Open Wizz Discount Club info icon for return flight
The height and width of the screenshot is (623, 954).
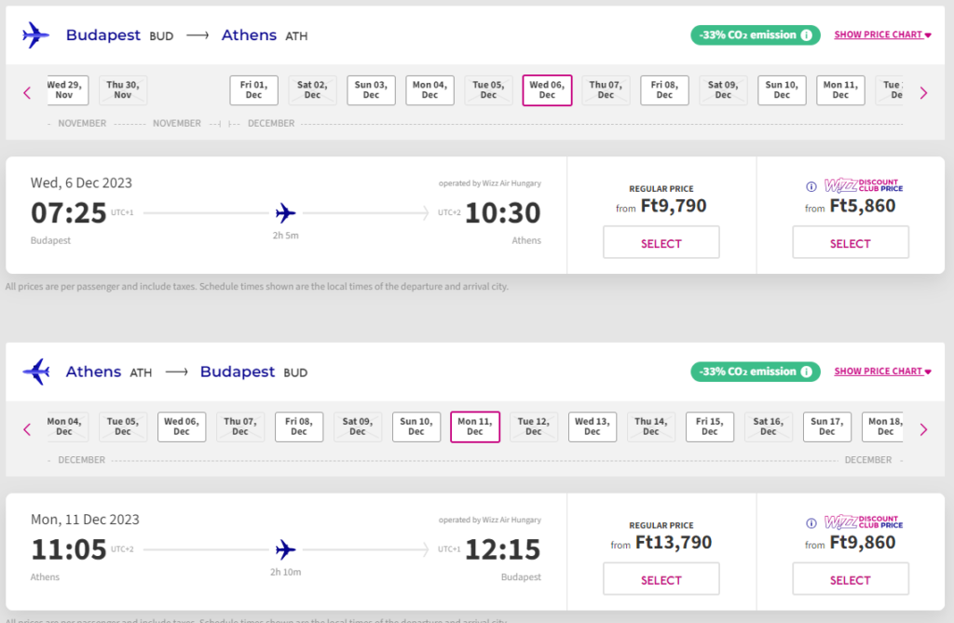(x=811, y=523)
